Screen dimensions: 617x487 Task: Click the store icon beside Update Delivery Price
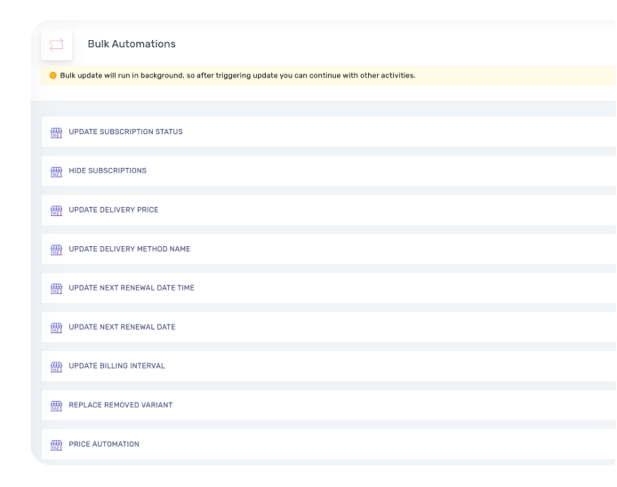point(57,211)
